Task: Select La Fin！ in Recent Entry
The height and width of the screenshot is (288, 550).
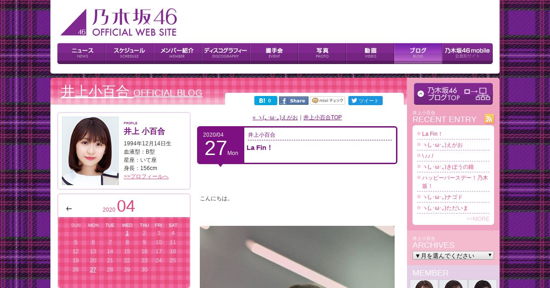Action: click(x=432, y=134)
